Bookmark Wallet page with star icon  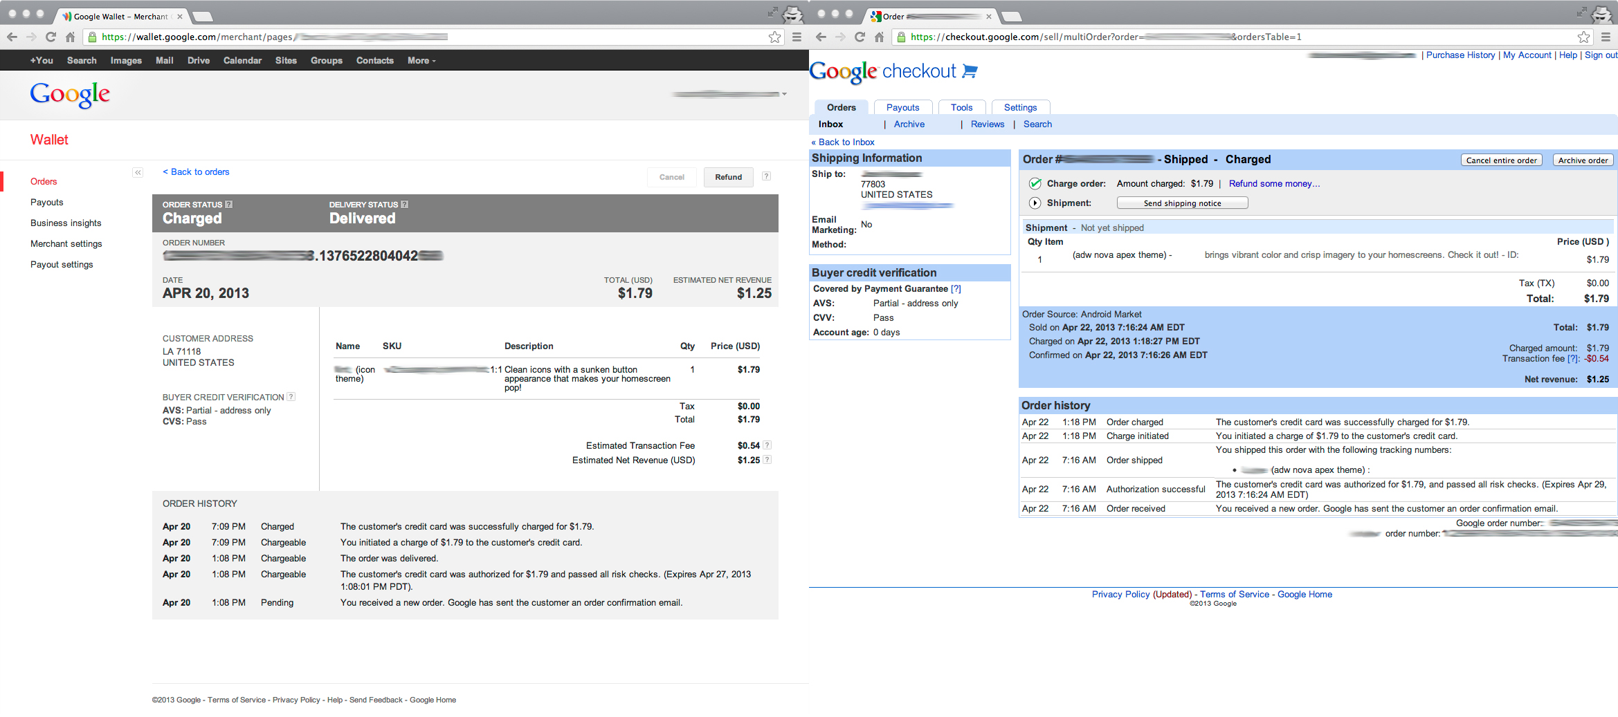click(x=774, y=37)
